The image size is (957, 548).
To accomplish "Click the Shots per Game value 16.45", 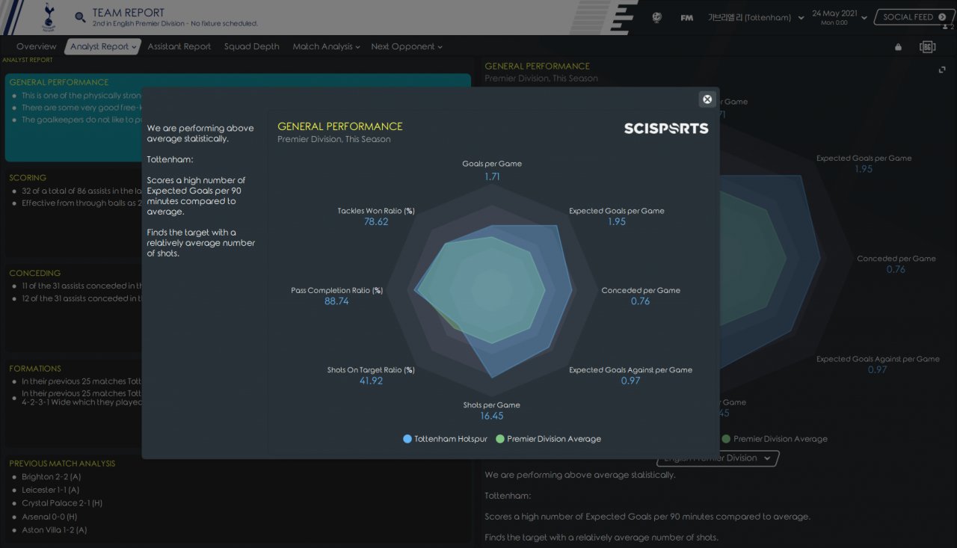I will (x=492, y=416).
